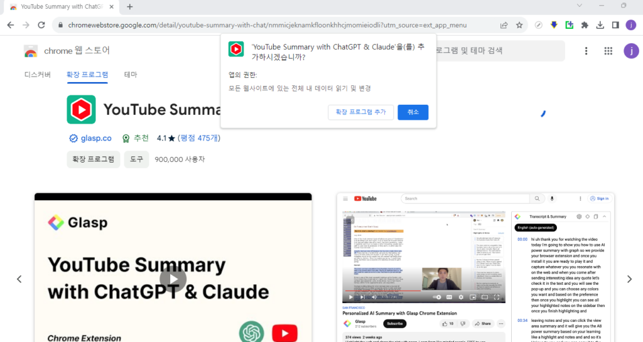Click the green extension icon in toolbar

(x=569, y=25)
